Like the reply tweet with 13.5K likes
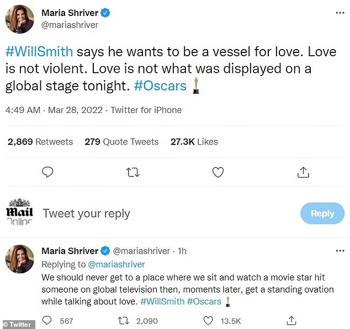Image resolution: width=350 pixels, height=329 pixels. pos(209,320)
